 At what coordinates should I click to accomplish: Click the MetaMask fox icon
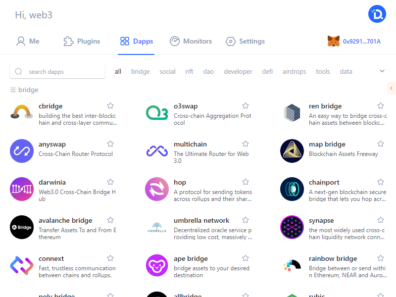click(334, 41)
